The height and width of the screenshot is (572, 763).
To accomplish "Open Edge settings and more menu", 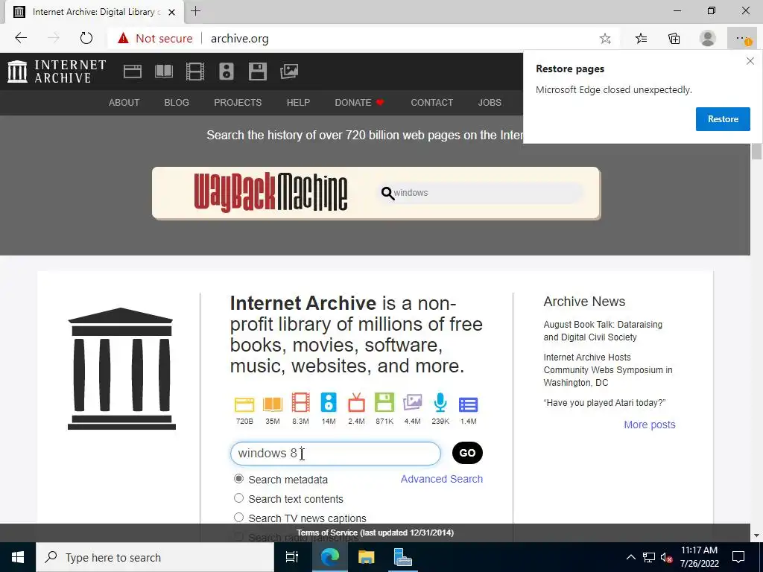I will [x=743, y=39].
